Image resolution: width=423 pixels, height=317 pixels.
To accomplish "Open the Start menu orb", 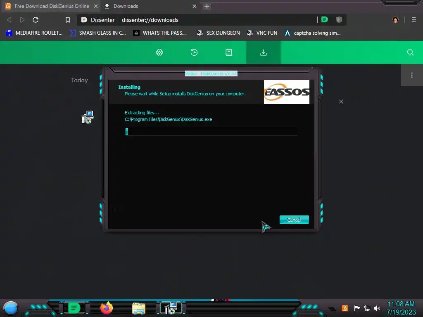I will click(11, 308).
